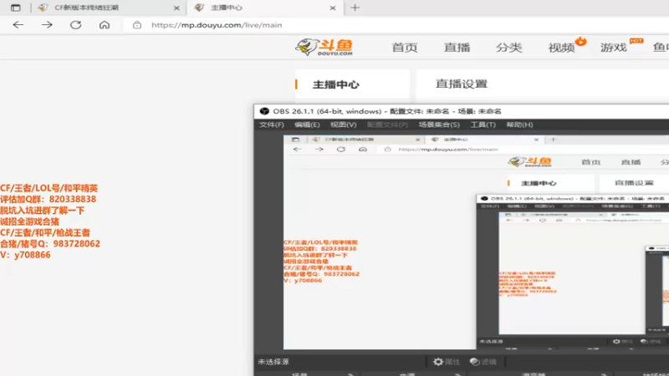669x376 pixels.
Task: Click overlay text 脱坑入坑进群了解一下
Action: pos(43,211)
